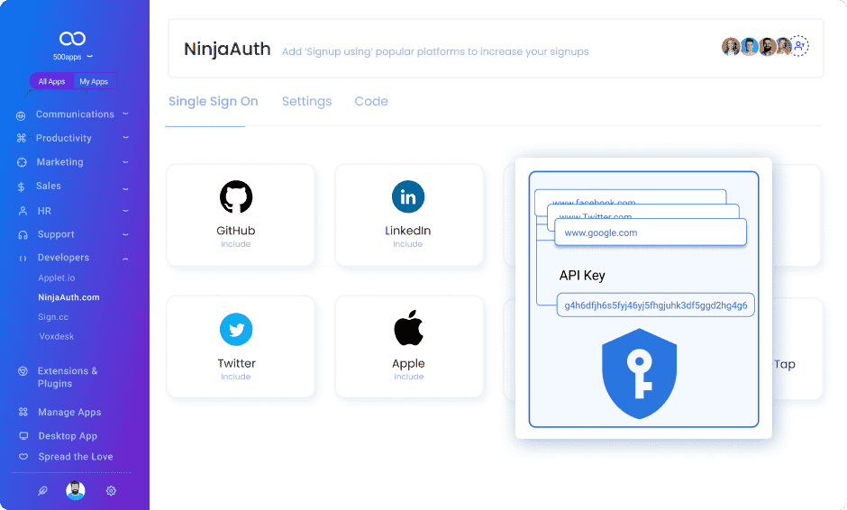
Task: Click the Extensions & Plugins icon
Action: [23, 371]
